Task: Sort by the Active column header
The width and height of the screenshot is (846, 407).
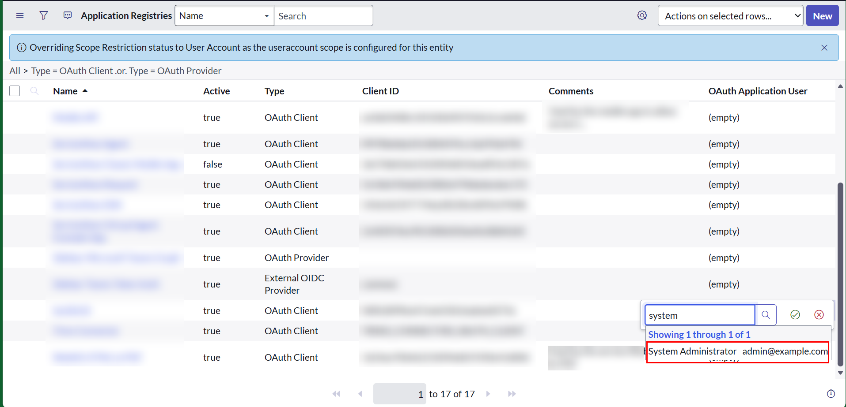Action: point(216,91)
